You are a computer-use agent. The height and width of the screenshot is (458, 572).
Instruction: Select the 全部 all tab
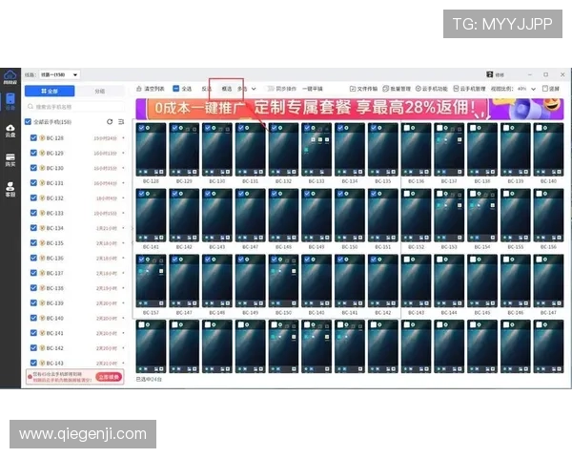(x=50, y=91)
